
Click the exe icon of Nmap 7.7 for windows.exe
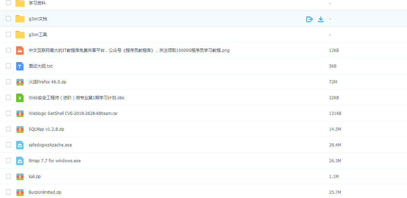(x=20, y=161)
